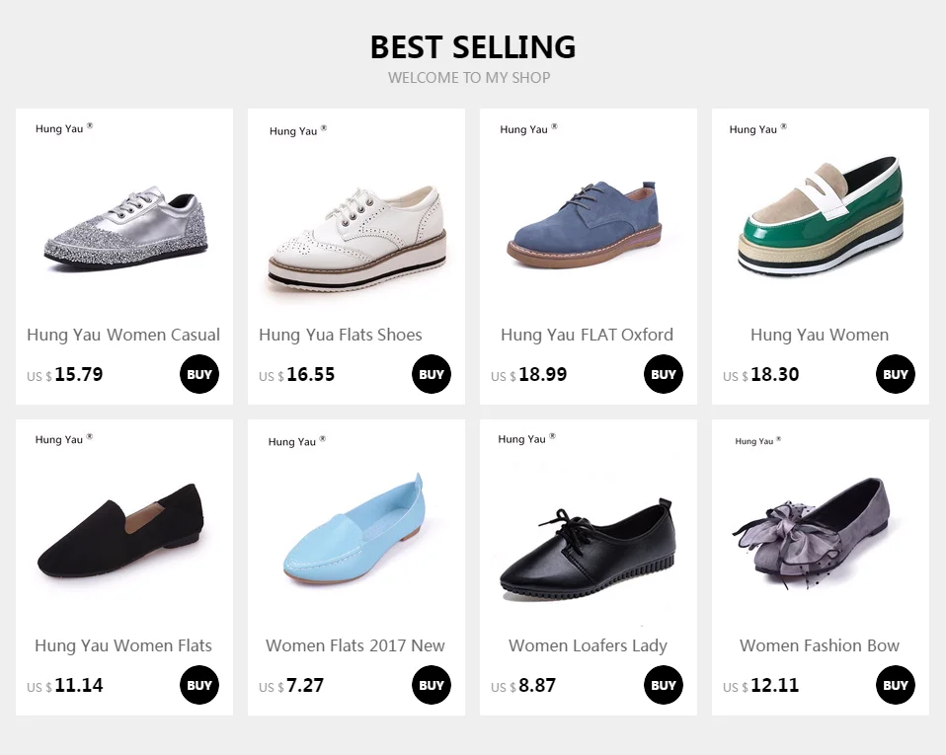Select the 'Women Loafers Lady' product title
The width and height of the screenshot is (946, 755).
click(589, 645)
